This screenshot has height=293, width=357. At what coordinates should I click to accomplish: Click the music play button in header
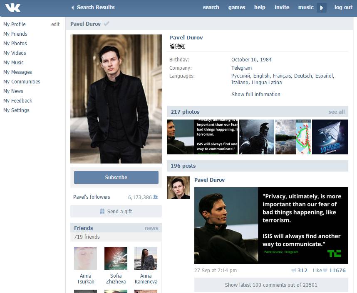tap(322, 8)
